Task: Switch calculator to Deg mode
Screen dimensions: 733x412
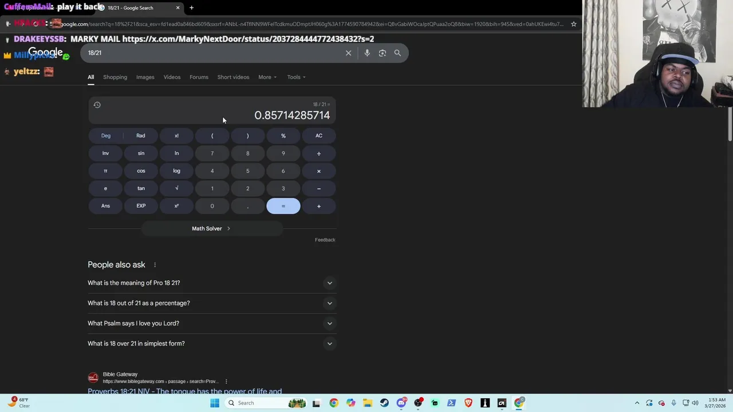Action: coord(106,136)
